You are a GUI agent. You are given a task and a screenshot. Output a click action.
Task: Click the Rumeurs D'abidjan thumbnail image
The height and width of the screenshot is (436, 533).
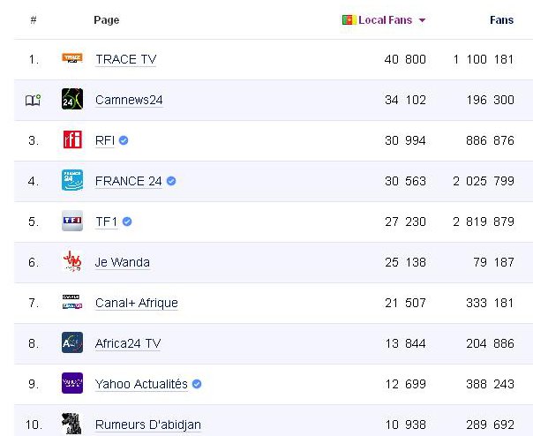[72, 424]
